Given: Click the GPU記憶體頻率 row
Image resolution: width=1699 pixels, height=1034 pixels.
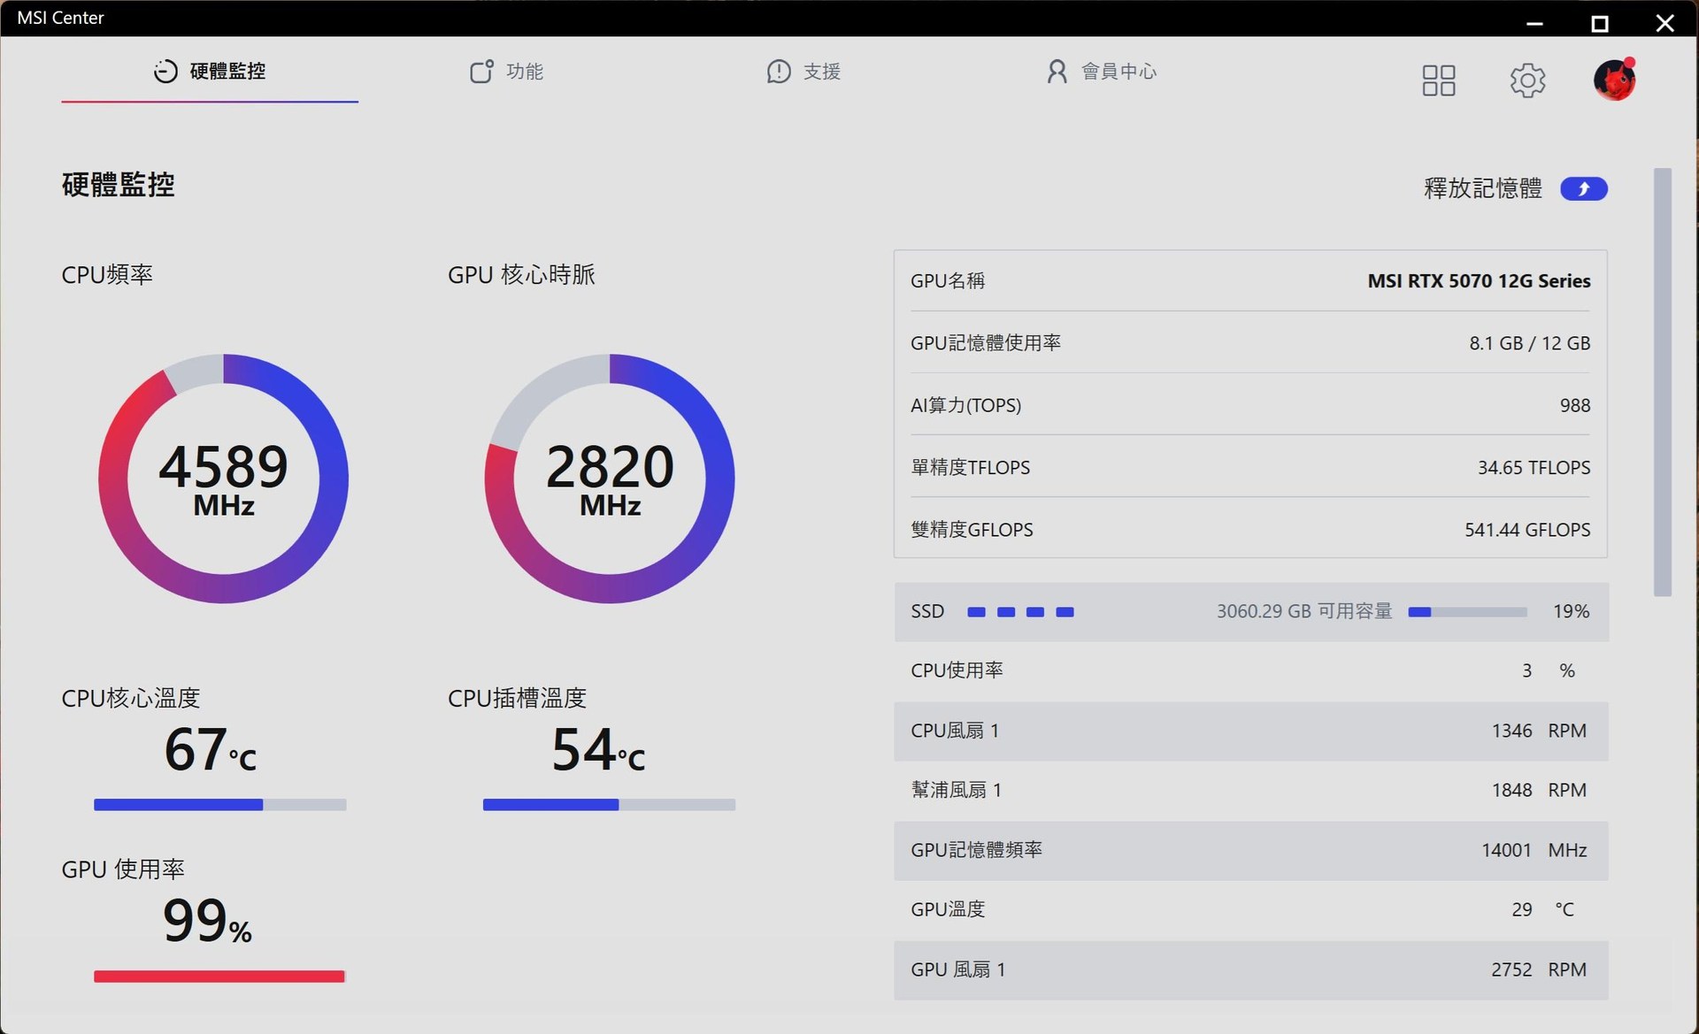Looking at the screenshot, I should 1251,850.
